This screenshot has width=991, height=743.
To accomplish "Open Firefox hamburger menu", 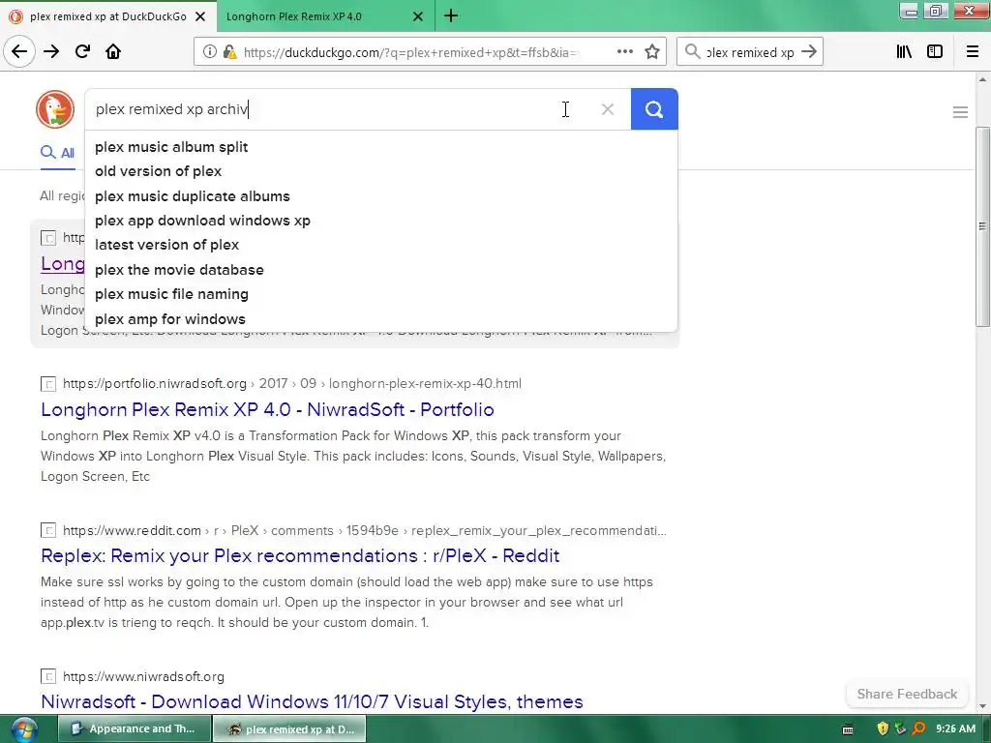I will (973, 52).
